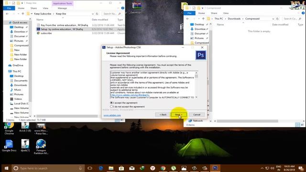Viewport: 306px width, 172px height.
Task: Click the search box in Keep like window
Action: 112,14
